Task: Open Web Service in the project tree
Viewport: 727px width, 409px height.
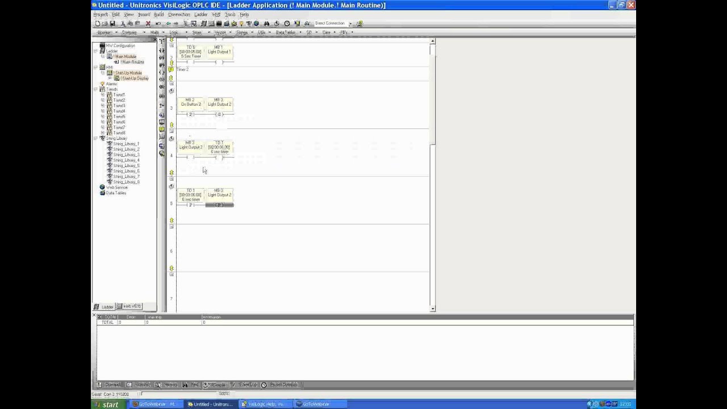Action: click(117, 187)
